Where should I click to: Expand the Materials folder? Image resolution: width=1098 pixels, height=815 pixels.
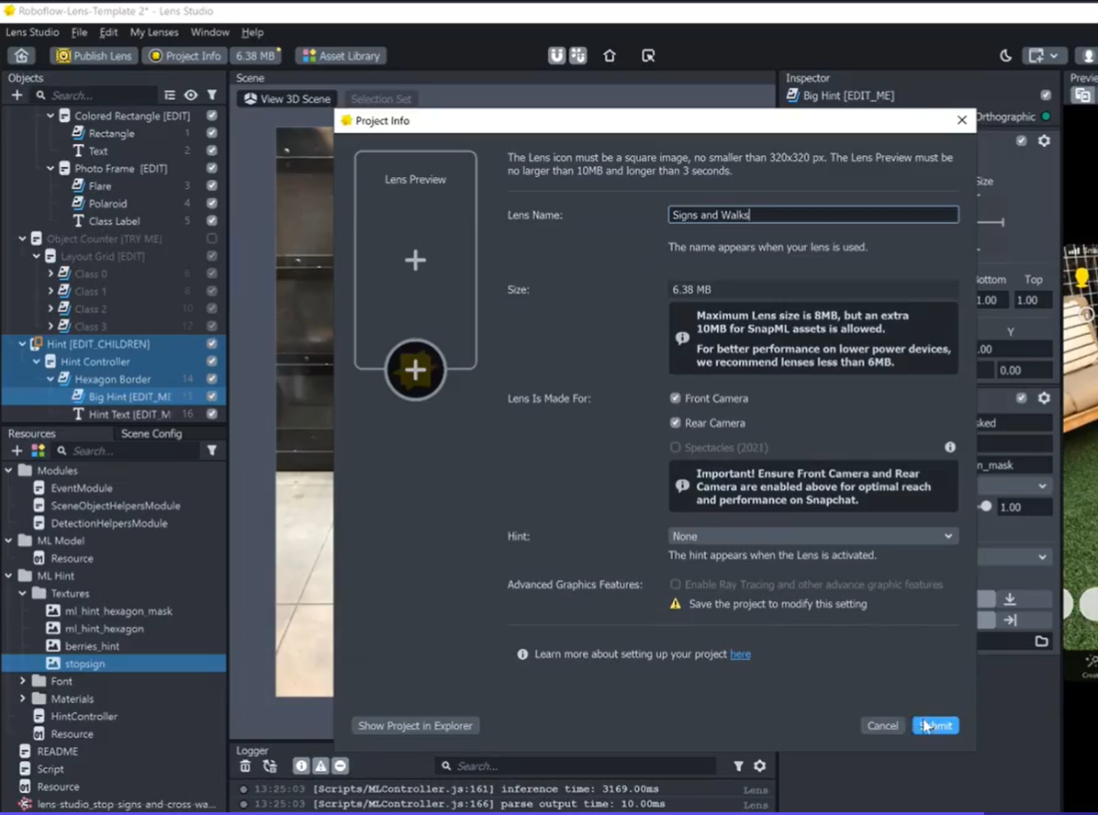point(22,698)
